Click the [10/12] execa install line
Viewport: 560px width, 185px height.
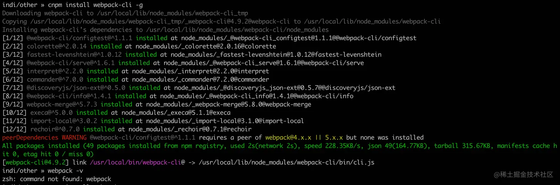(116, 113)
